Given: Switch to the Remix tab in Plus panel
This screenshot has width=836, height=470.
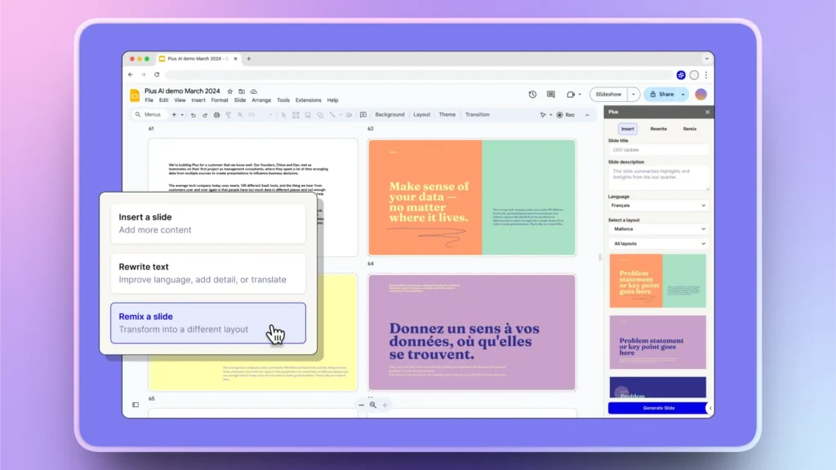Looking at the screenshot, I should point(689,129).
